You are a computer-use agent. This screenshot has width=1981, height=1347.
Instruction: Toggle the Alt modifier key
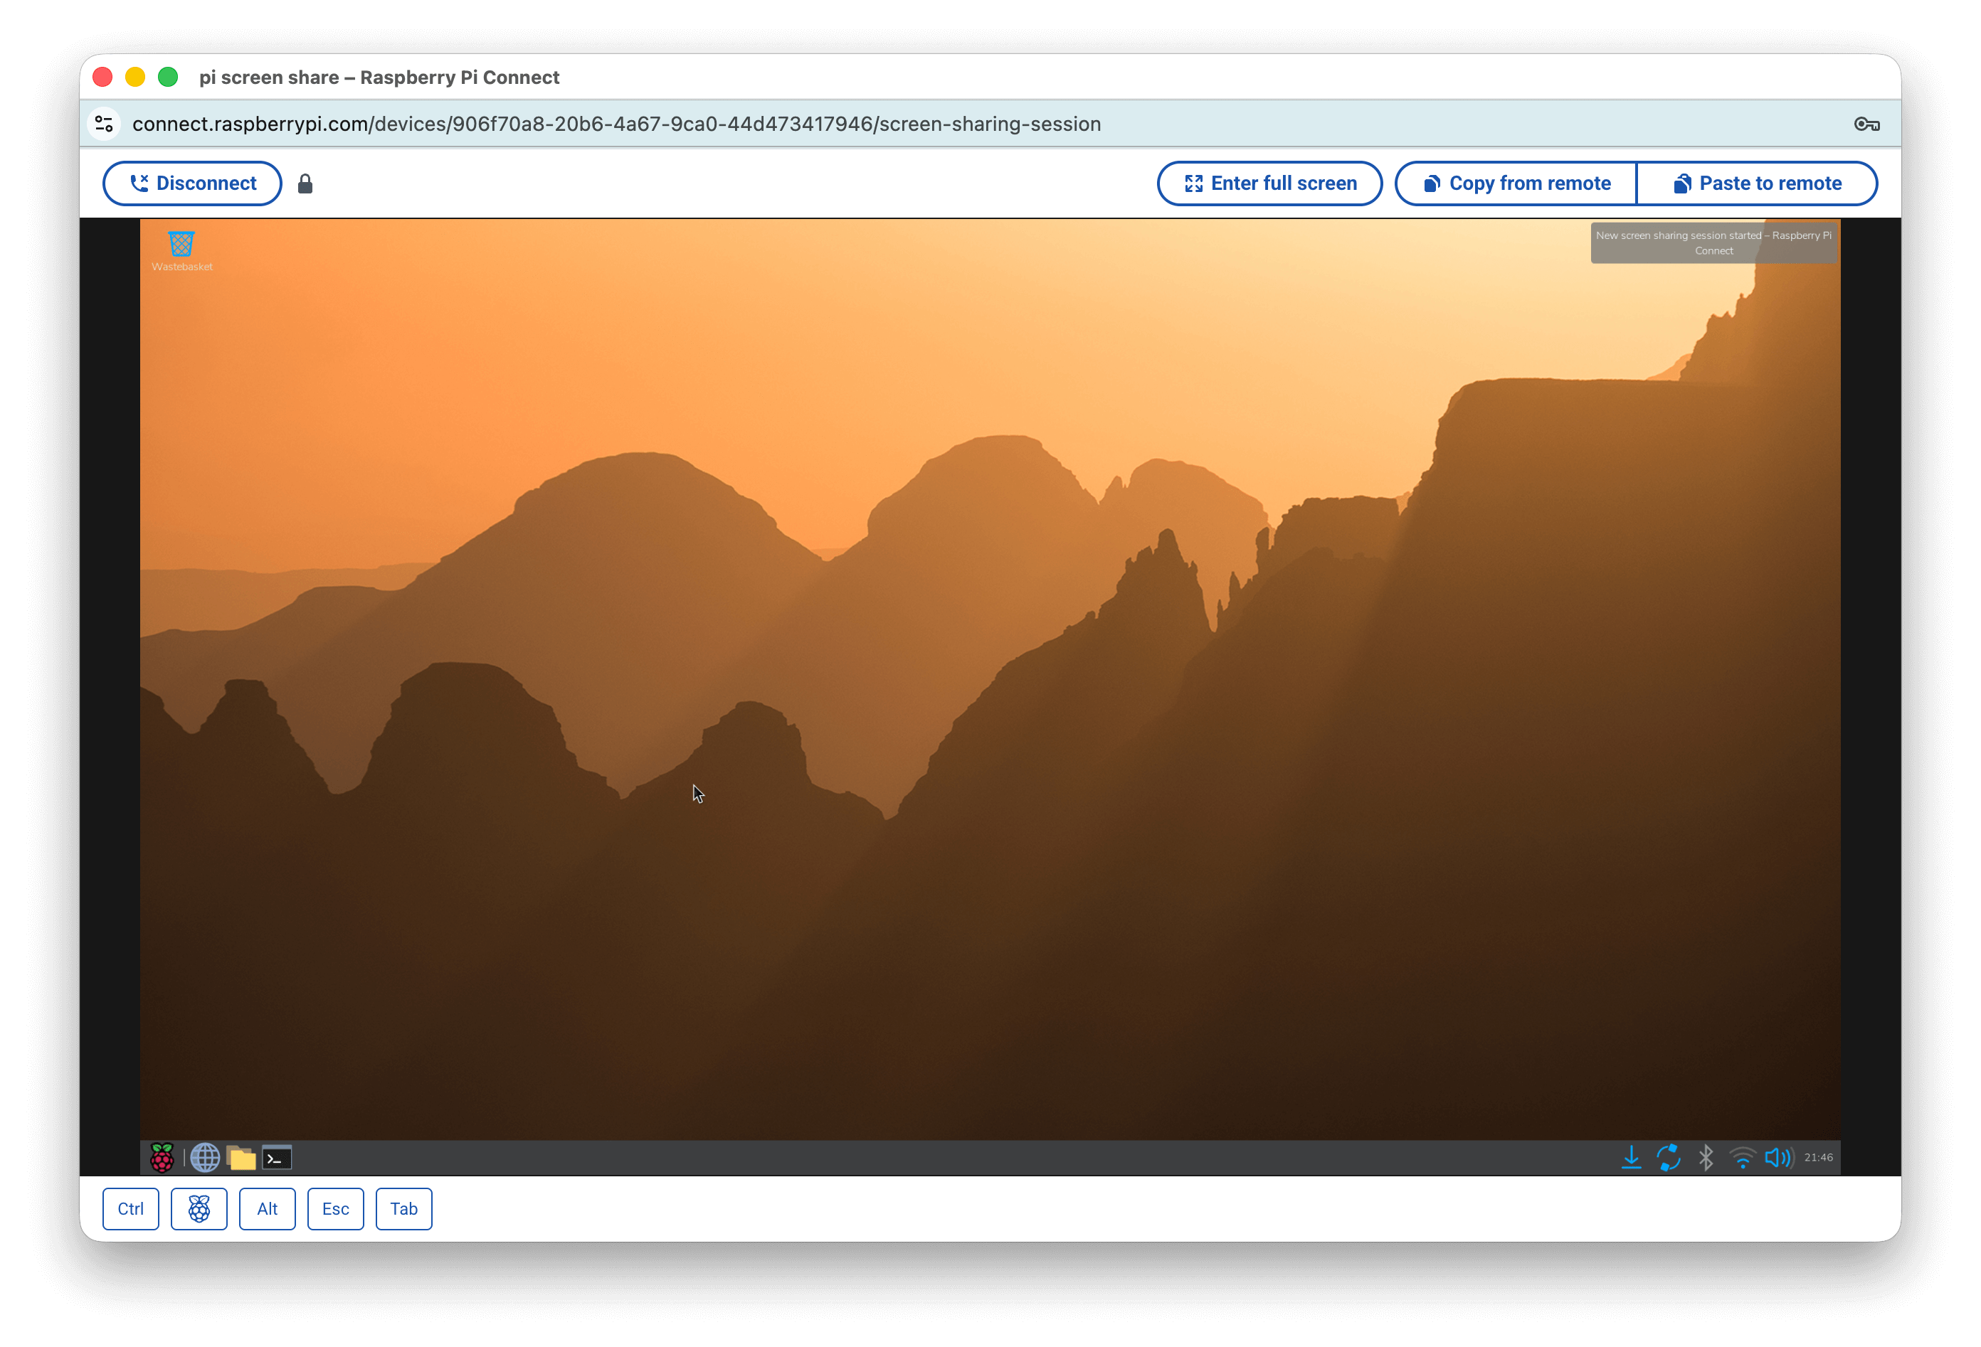coord(267,1209)
